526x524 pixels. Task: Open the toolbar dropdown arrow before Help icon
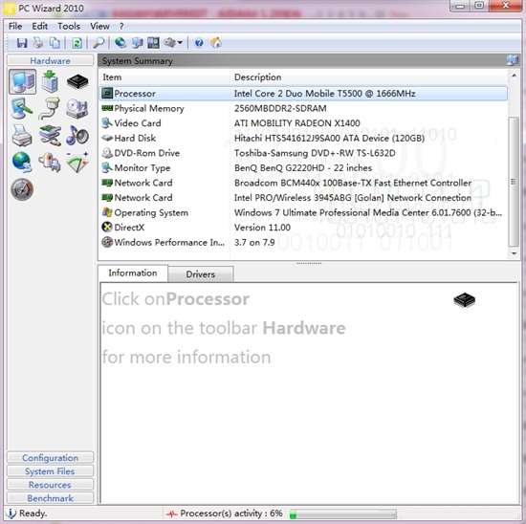click(180, 43)
